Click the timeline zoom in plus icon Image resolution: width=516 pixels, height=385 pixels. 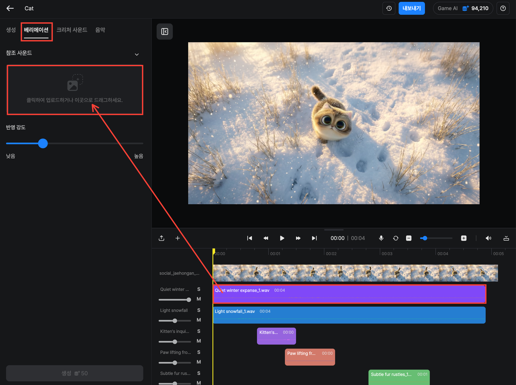point(464,238)
